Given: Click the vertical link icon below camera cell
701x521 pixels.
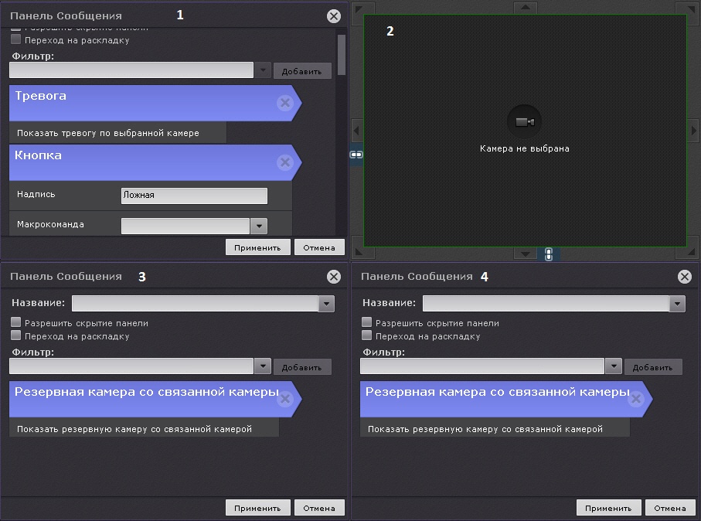Looking at the screenshot, I should (549, 254).
